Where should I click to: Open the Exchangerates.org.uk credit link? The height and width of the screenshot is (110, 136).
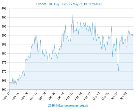68,106
